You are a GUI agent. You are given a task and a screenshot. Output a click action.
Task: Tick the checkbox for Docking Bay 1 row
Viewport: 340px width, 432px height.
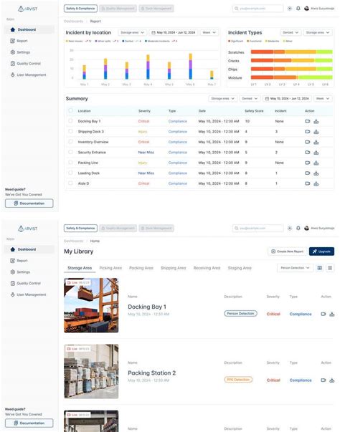coord(70,121)
